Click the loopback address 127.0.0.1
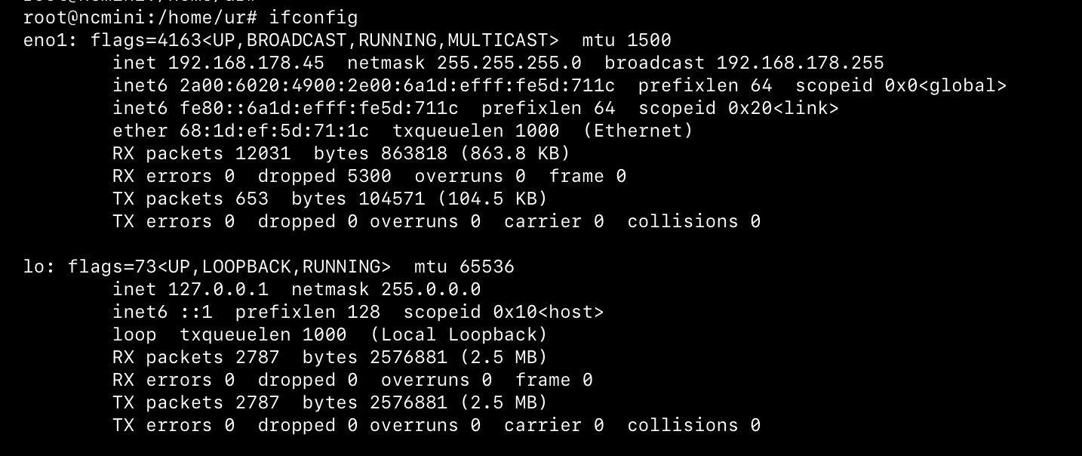The width and height of the screenshot is (1082, 456). click(x=218, y=289)
